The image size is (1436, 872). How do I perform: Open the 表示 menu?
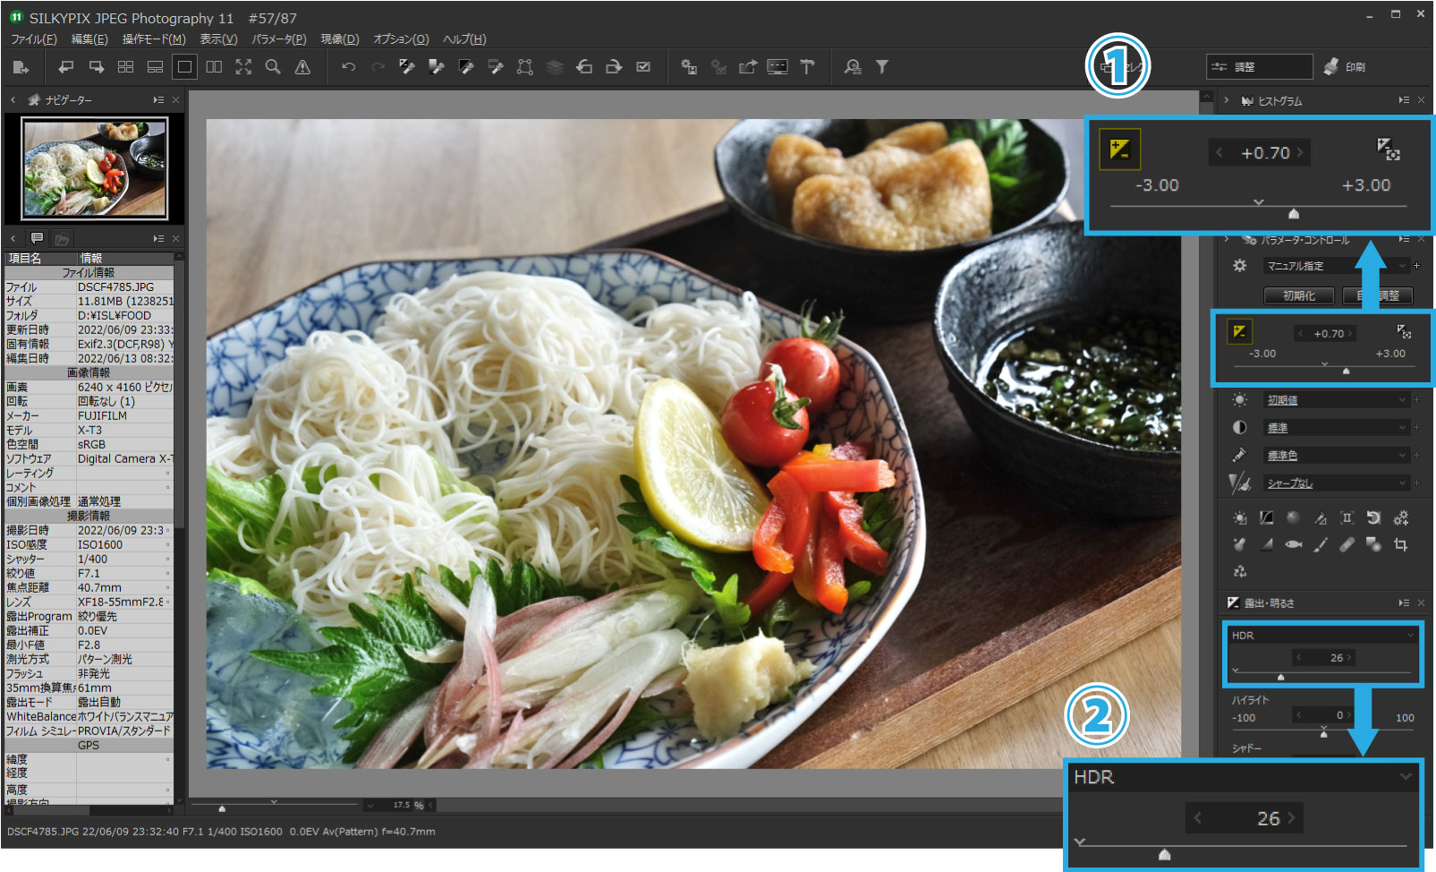[218, 39]
